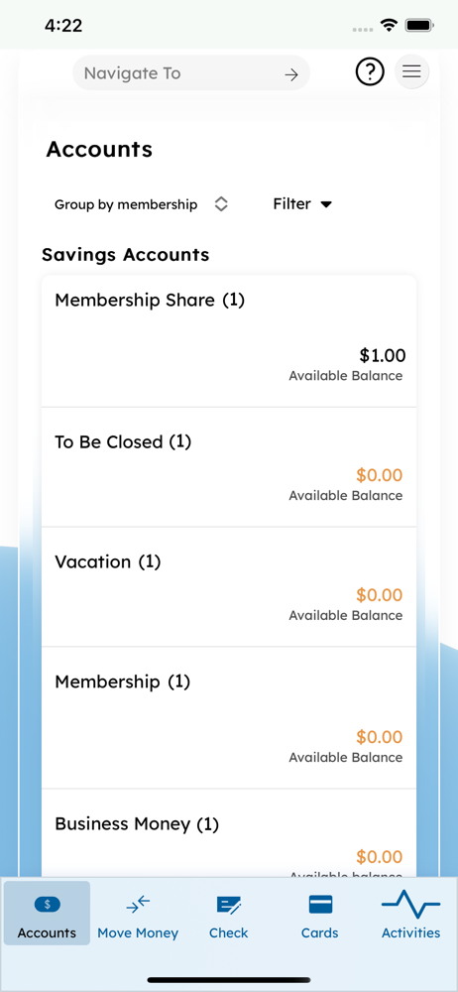Tap the Activities pulse icon
Image resolution: width=458 pixels, height=992 pixels.
[411, 904]
